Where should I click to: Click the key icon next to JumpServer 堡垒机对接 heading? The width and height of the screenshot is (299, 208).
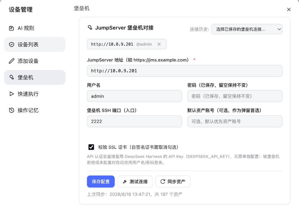point(90,28)
